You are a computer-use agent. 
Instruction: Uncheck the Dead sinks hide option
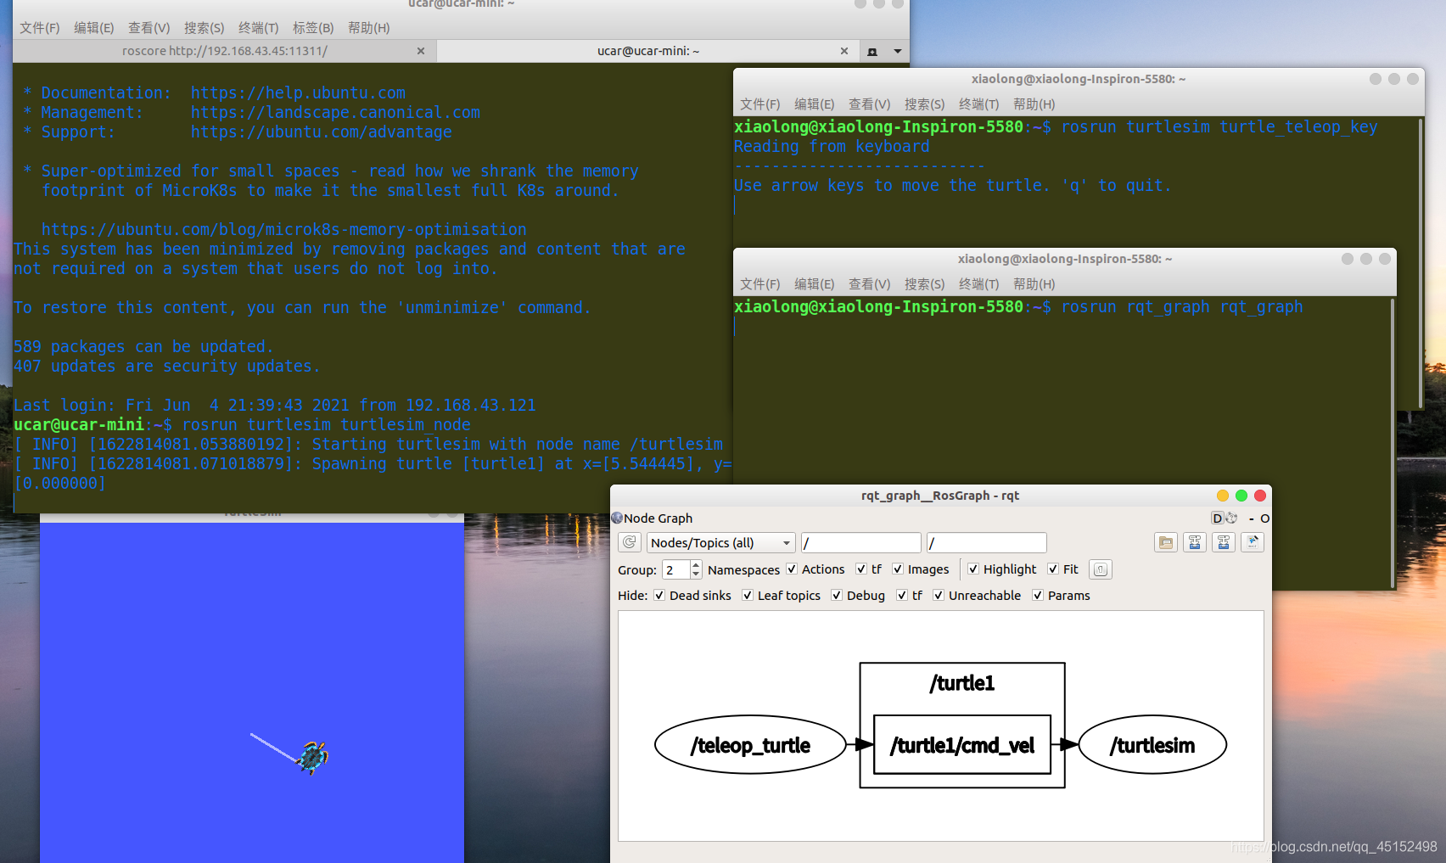point(659,596)
